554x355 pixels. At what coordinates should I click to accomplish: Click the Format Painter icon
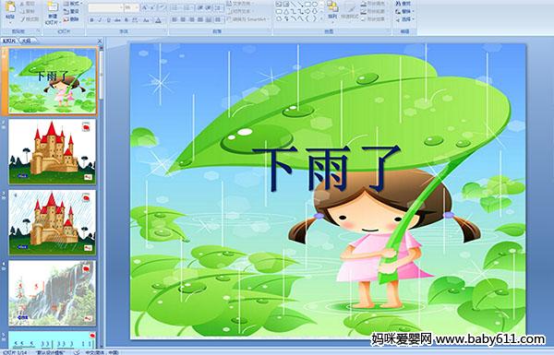30,19
